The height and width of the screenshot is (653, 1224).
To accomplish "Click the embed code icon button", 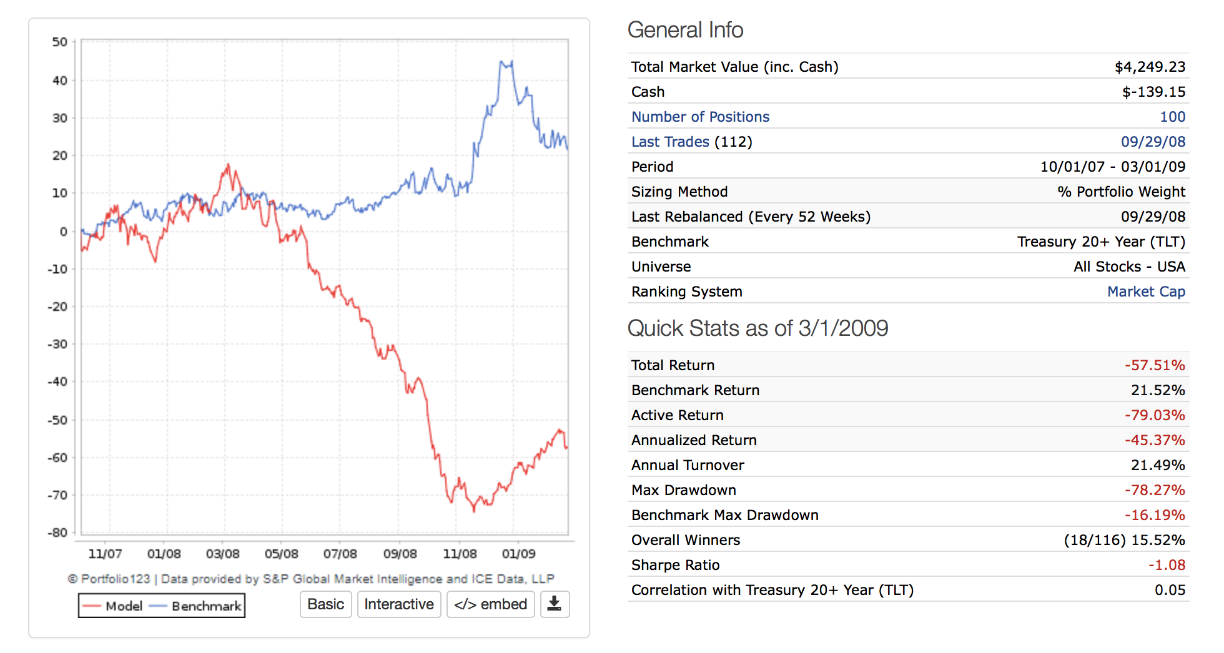I will click(x=490, y=604).
